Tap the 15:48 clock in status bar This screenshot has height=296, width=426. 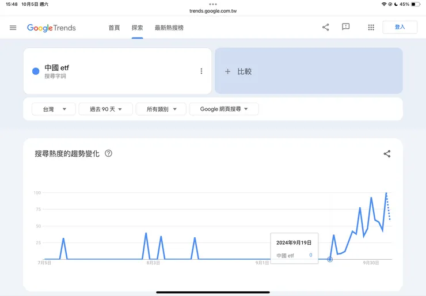tap(12, 4)
